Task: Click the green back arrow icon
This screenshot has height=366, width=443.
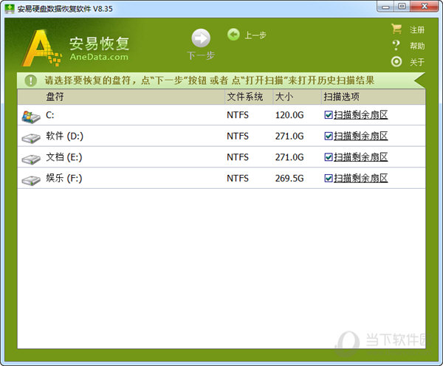Action: pos(233,35)
